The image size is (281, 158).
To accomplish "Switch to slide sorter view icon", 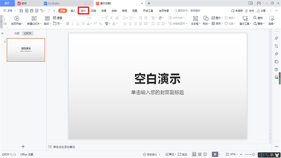I will coord(200,154).
